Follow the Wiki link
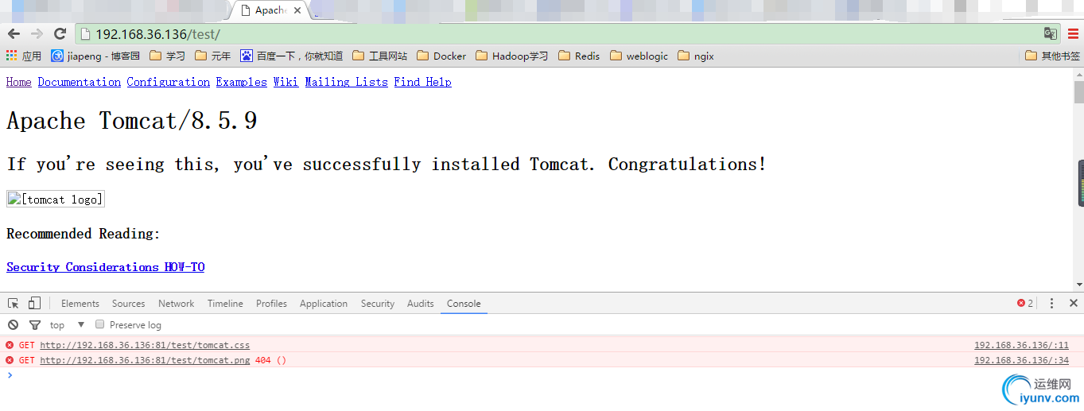1084x411 pixels. [x=286, y=82]
